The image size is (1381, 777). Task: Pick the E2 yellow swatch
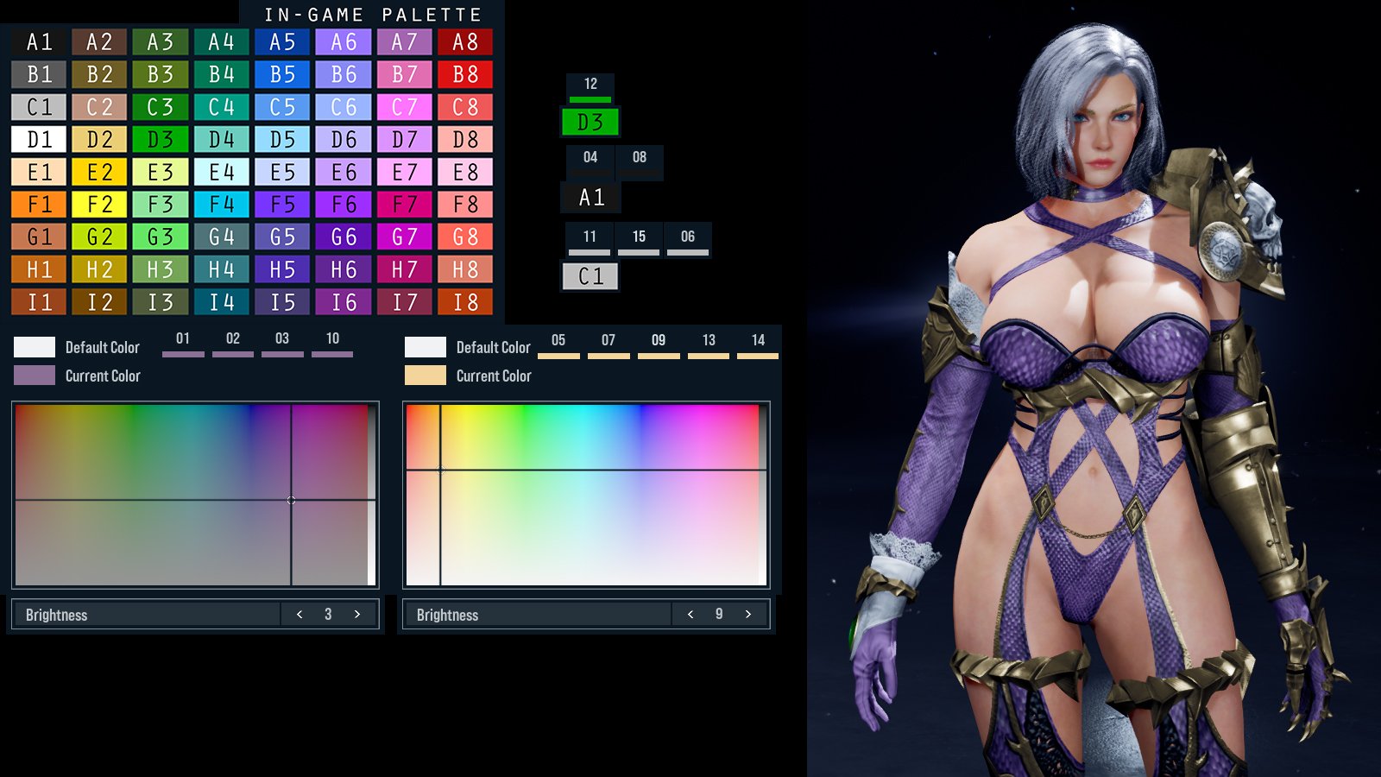pos(99,172)
